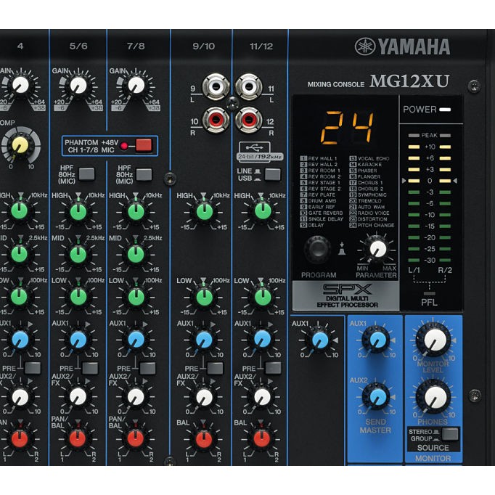The image size is (495, 495).
Task: Click the L/1 level meter LED column
Action: coord(414,198)
